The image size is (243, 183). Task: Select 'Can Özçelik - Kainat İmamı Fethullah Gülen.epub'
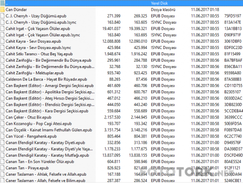click(x=49, y=130)
